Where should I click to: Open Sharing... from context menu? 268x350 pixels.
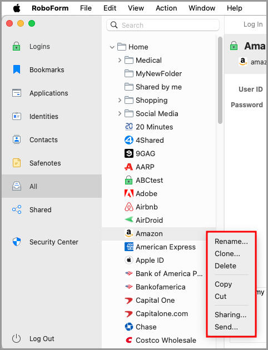[x=231, y=315]
